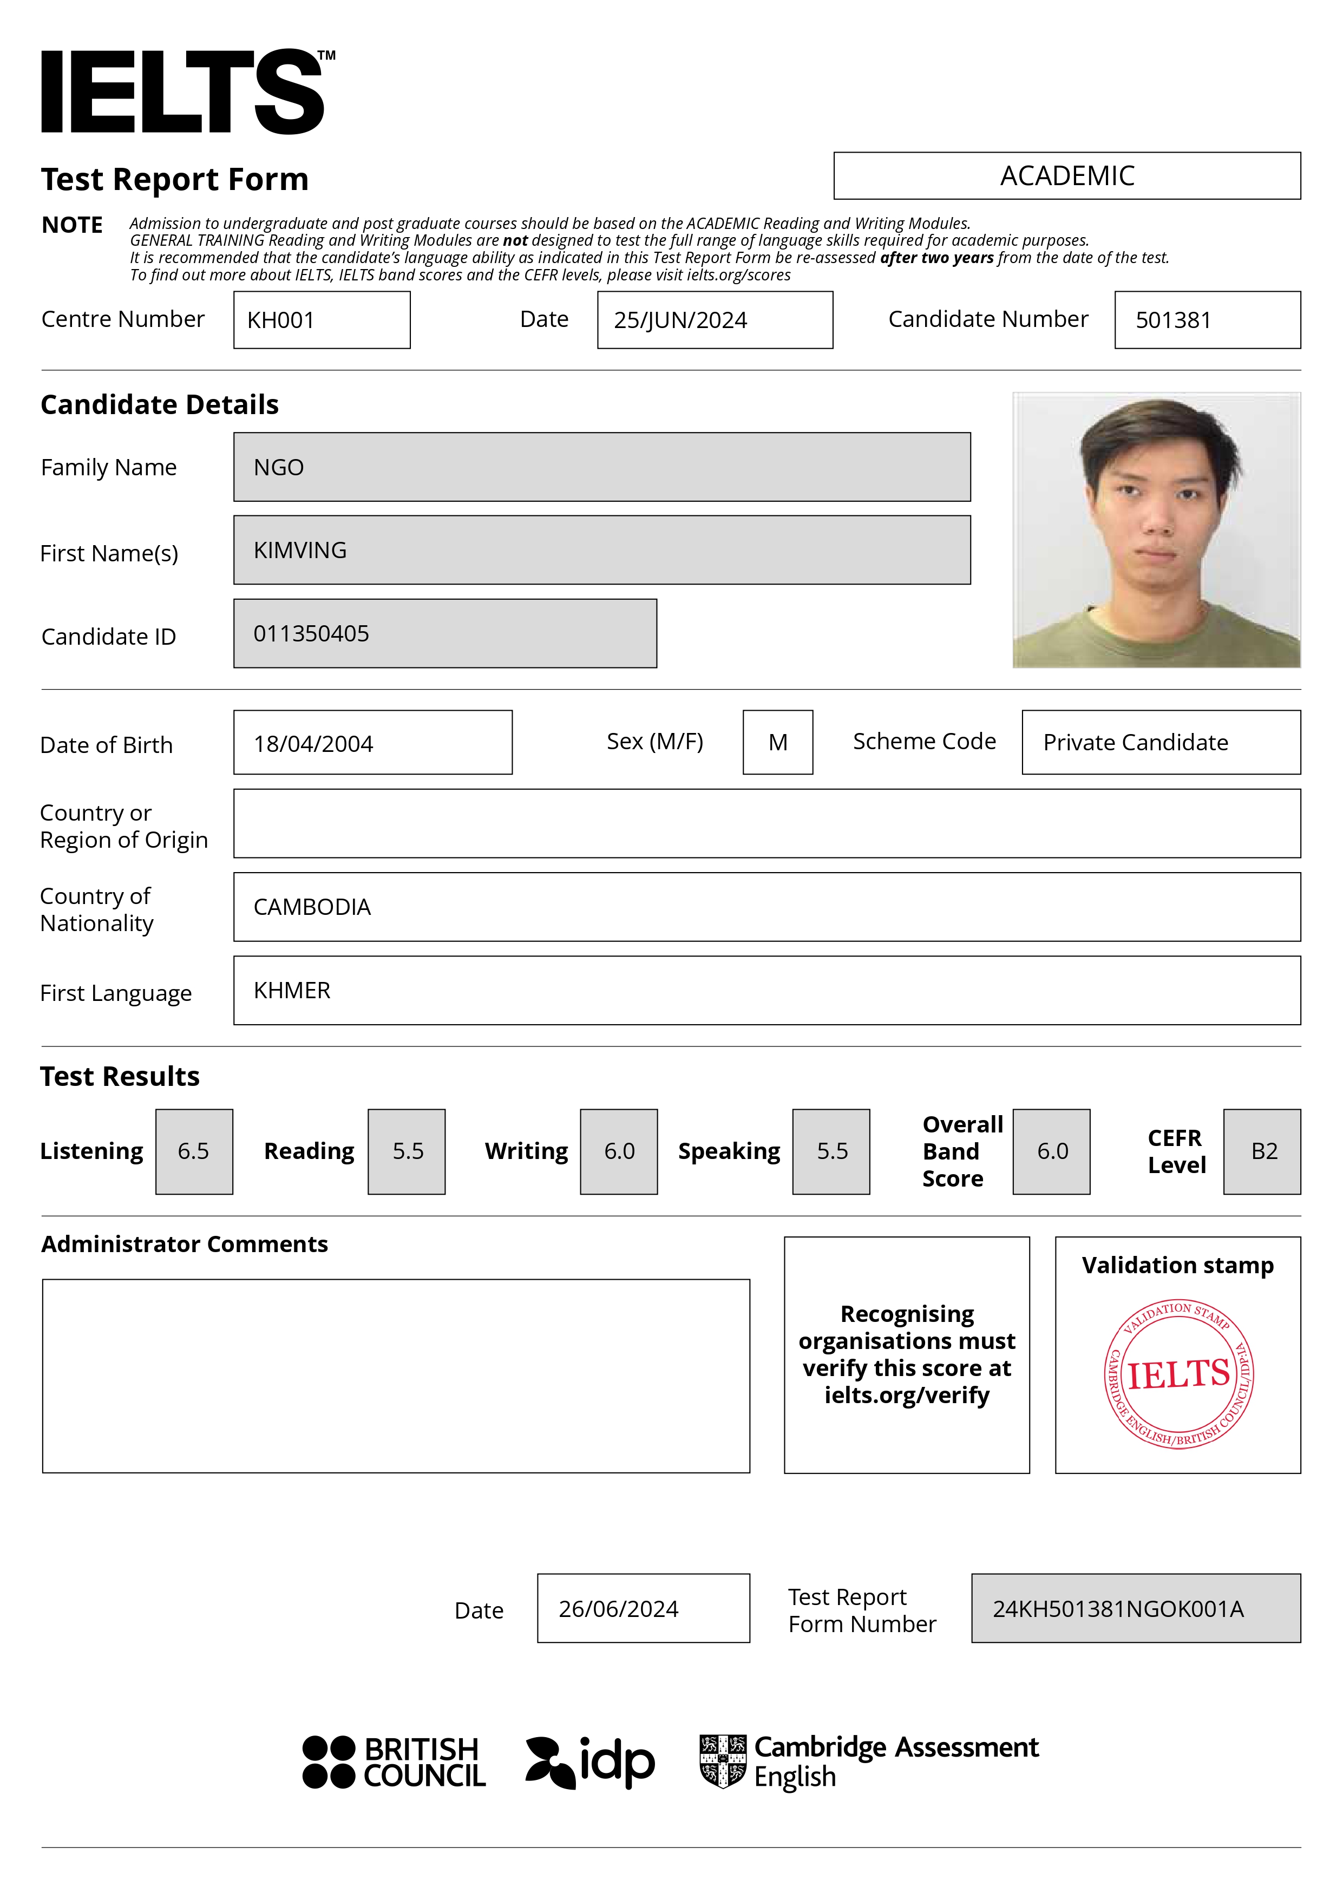Click the Sex field showing M
This screenshot has width=1343, height=1899.
tap(777, 743)
